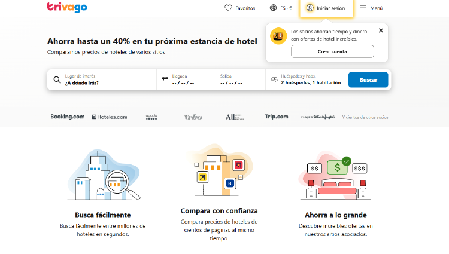The height and width of the screenshot is (254, 449).
Task: Click the calendar icon beside Llegada
Action: tap(165, 80)
